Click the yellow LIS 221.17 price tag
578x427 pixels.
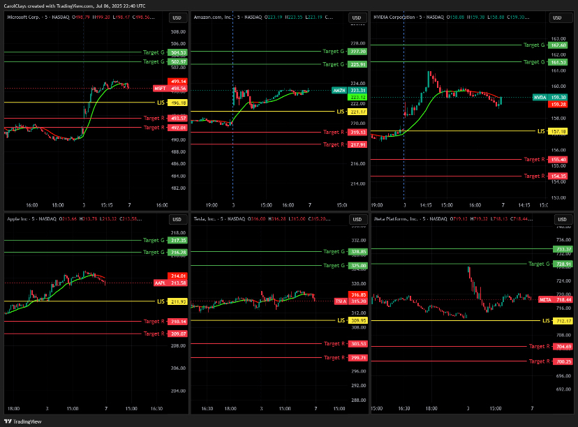(357, 112)
